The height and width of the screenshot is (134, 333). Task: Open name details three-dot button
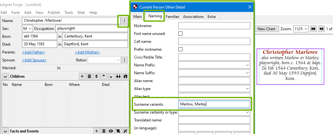(125, 20)
